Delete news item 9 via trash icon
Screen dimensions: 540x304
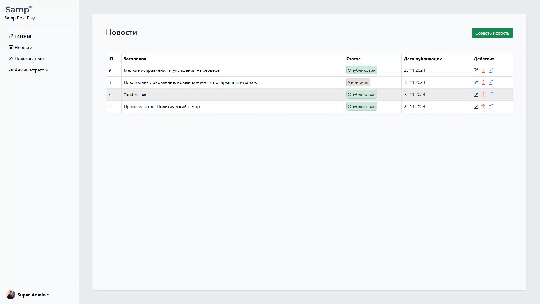pos(483,70)
